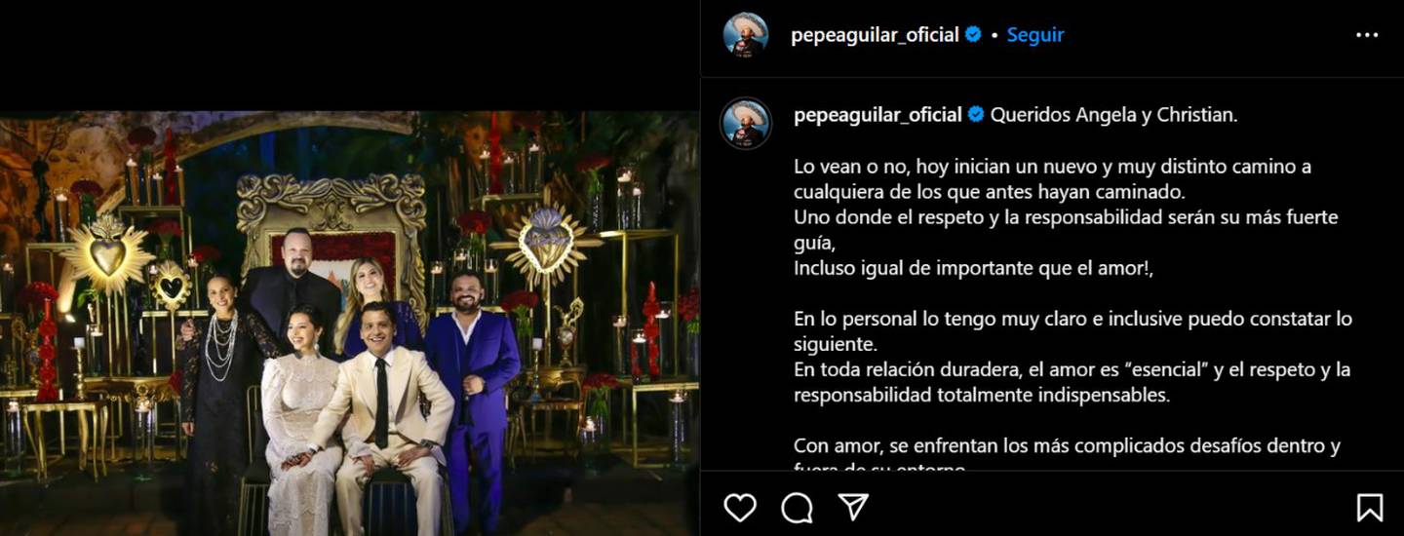The width and height of the screenshot is (1404, 536).
Task: Open the wedding group photo
Action: click(x=349, y=323)
